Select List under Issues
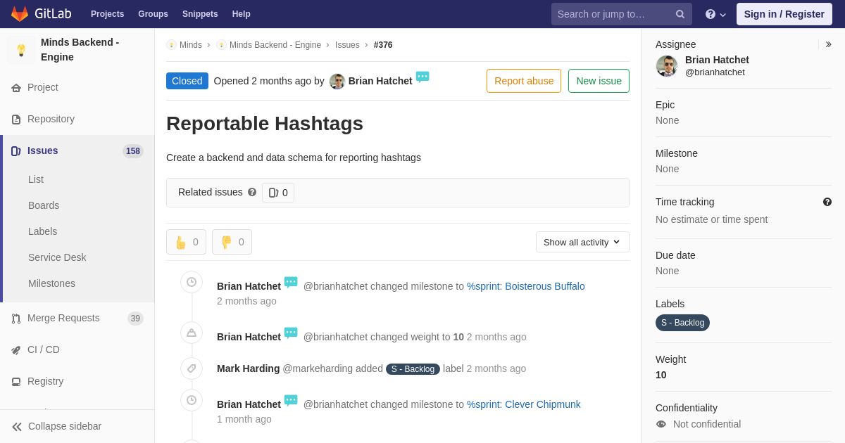Viewport: 845px width, 443px height. point(36,179)
